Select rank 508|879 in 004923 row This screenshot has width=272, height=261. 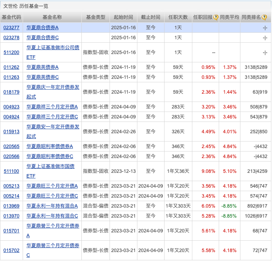point(259,107)
